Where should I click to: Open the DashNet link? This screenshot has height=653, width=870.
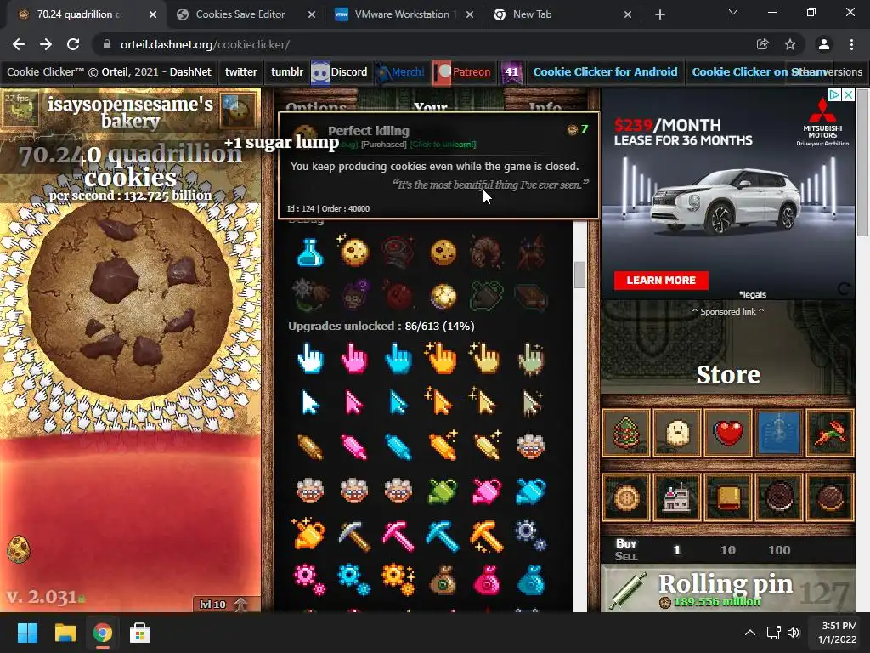pos(190,71)
